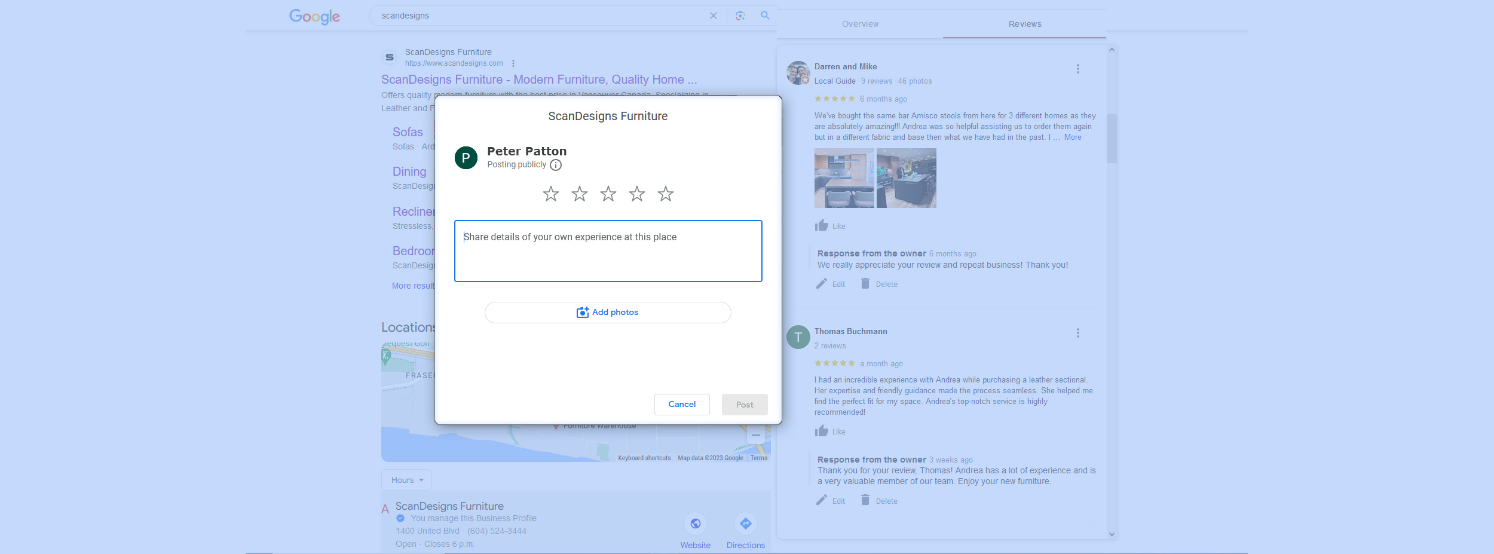Select a one-star rating
Screen dimensions: 1494x554
[x=550, y=193]
